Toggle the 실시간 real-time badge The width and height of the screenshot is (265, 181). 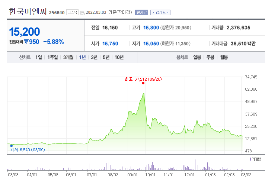(141, 12)
